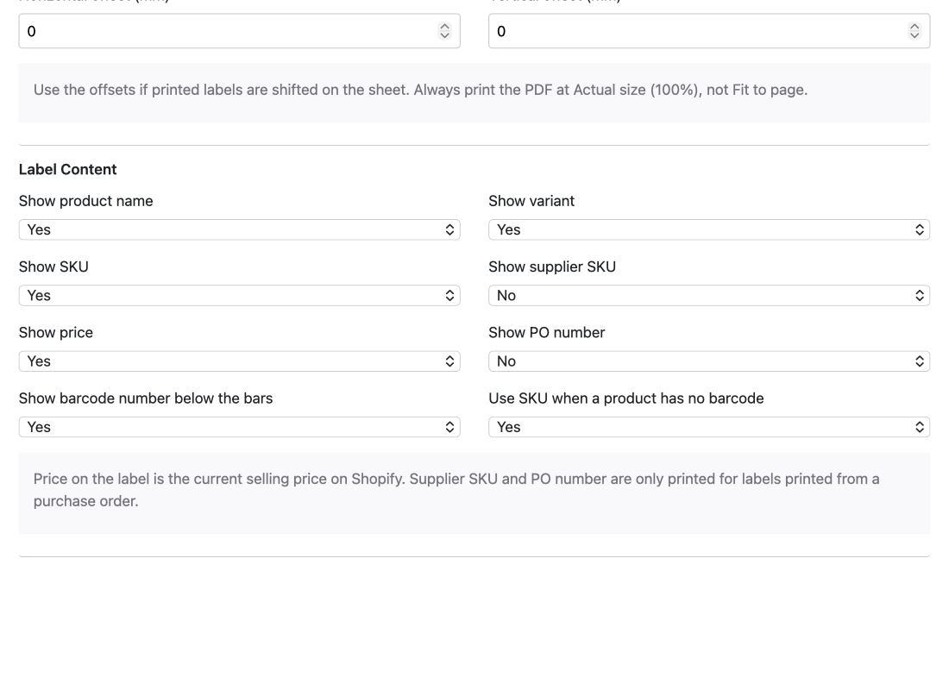Screen dimensions: 949x690
Task: Open Use SKU when no barcode dropdown
Action: [708, 427]
